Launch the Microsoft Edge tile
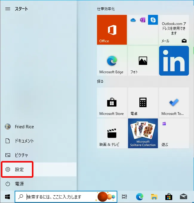The width and height of the screenshot is (194, 203). coord(112,61)
